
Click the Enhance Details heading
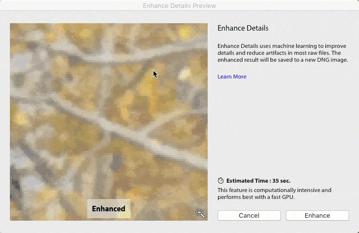pos(243,28)
